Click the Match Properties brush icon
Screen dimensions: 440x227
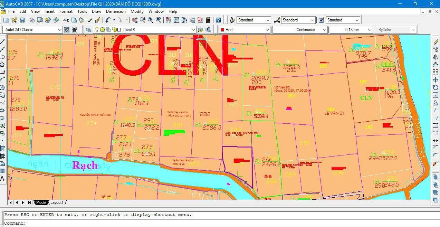98,20
